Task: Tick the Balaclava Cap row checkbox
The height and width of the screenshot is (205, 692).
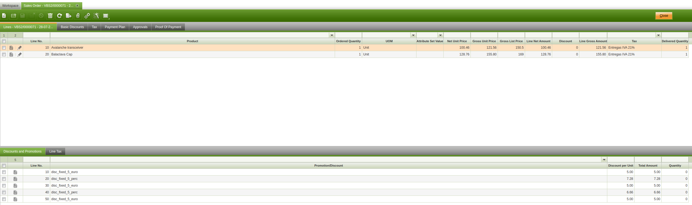Action: pos(4,54)
